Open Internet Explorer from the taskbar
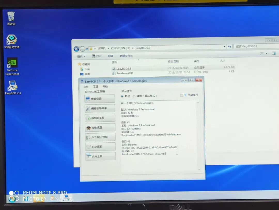This screenshot has height=210, width=279. tap(26, 199)
